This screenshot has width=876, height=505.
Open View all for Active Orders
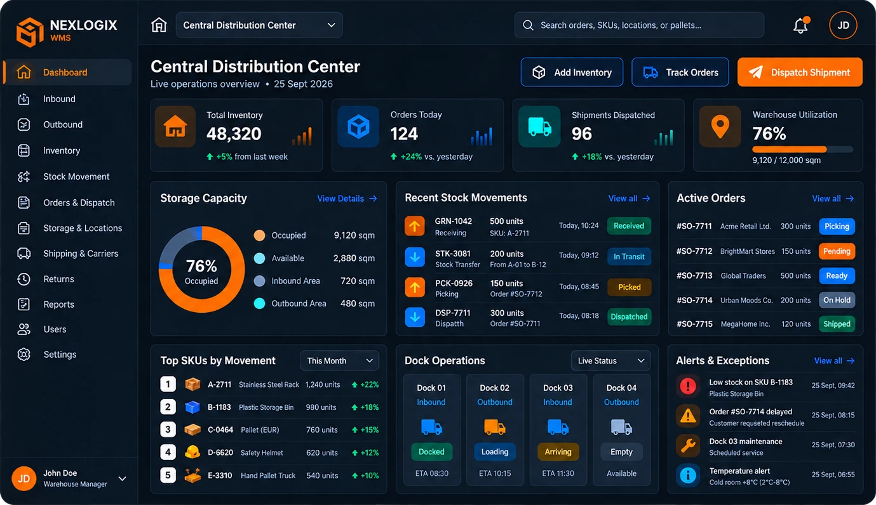click(833, 199)
